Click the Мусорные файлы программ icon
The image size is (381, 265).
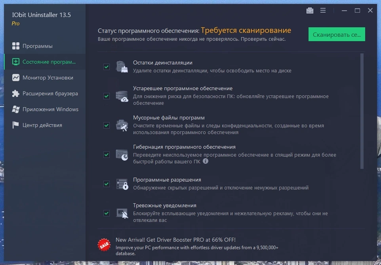pyautogui.click(x=122, y=125)
